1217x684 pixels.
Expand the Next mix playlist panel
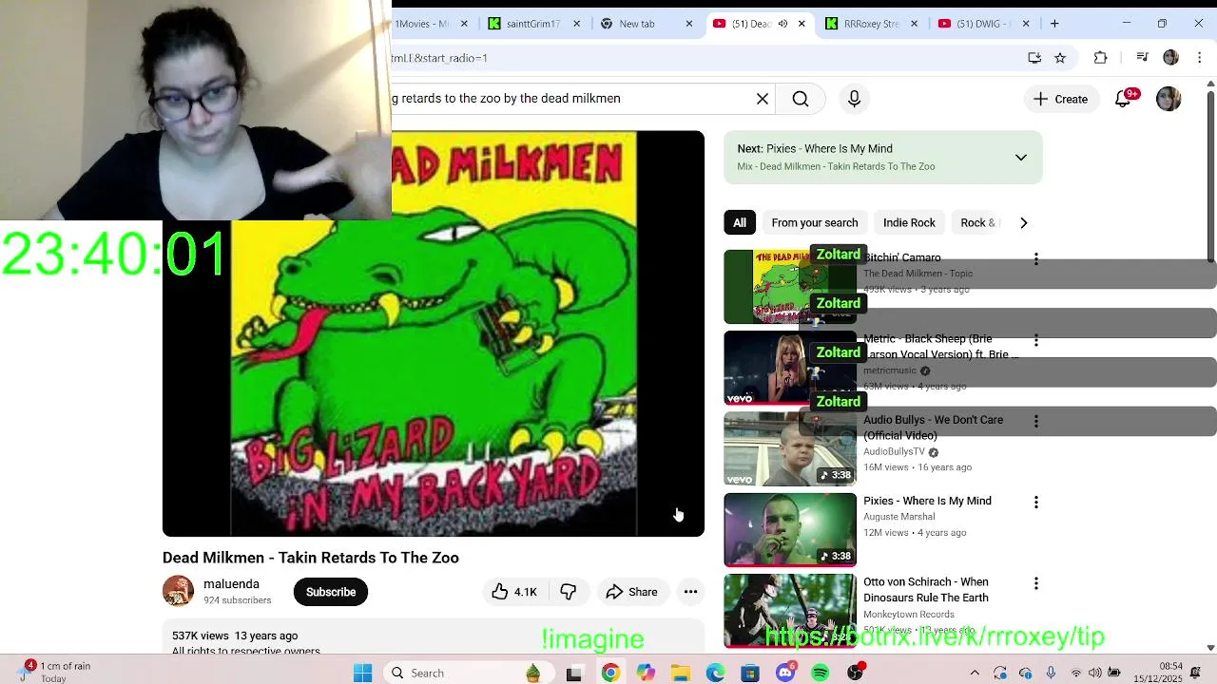(x=1021, y=157)
